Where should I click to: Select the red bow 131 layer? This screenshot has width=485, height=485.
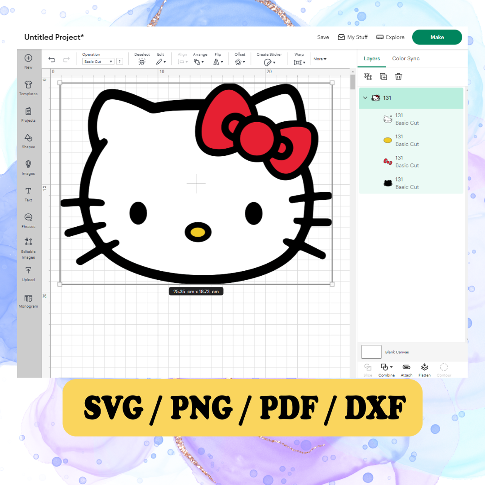point(411,162)
